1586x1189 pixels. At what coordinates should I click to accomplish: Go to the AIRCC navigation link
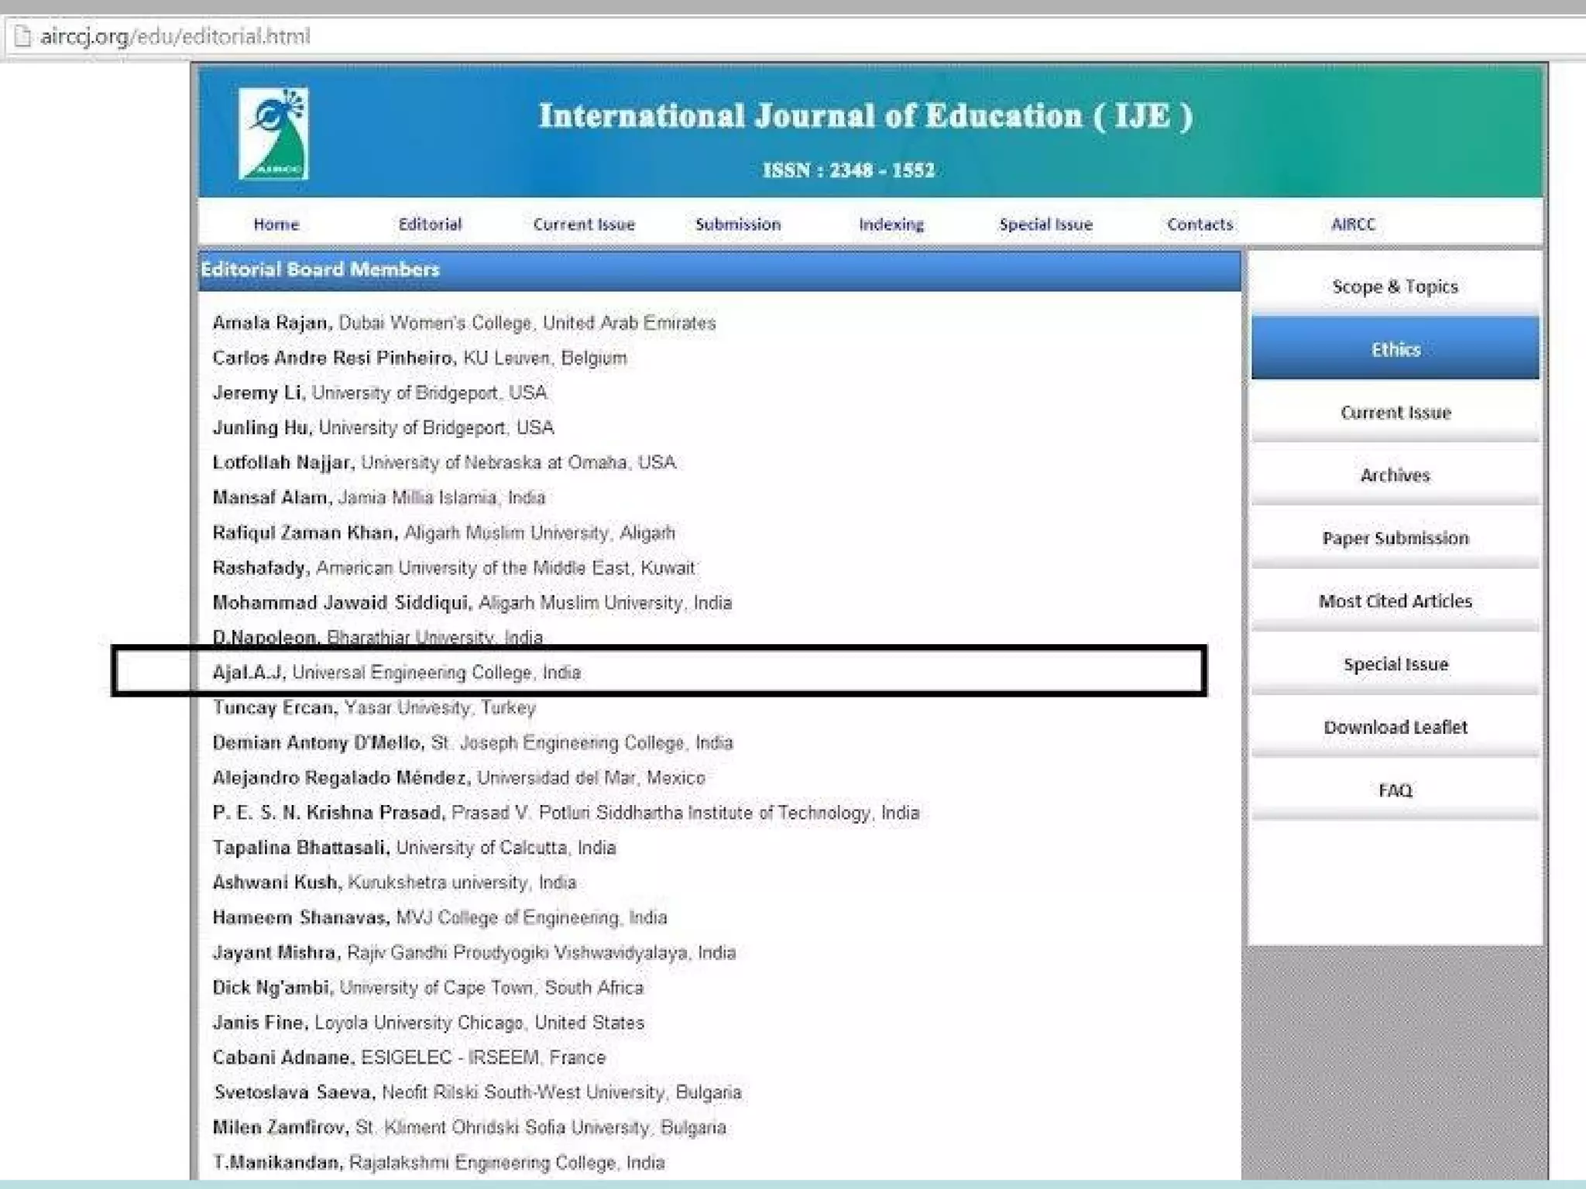click(1353, 224)
